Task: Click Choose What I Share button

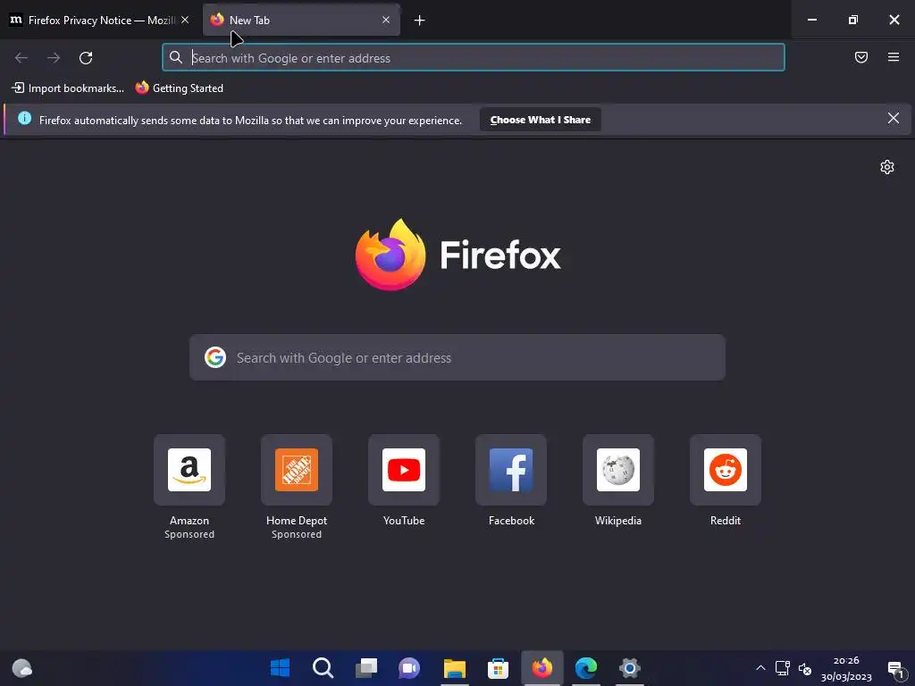Action: point(541,120)
